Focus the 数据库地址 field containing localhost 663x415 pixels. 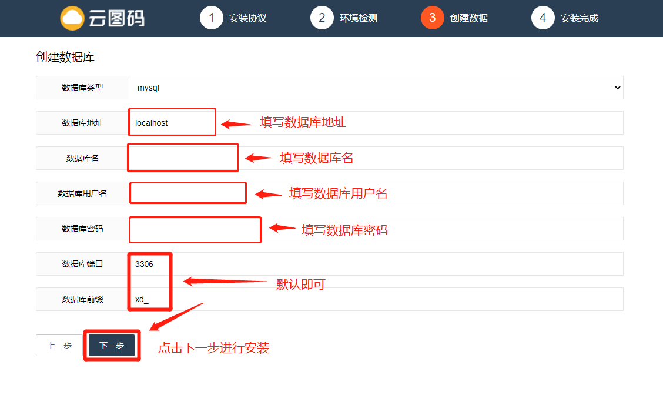point(376,123)
